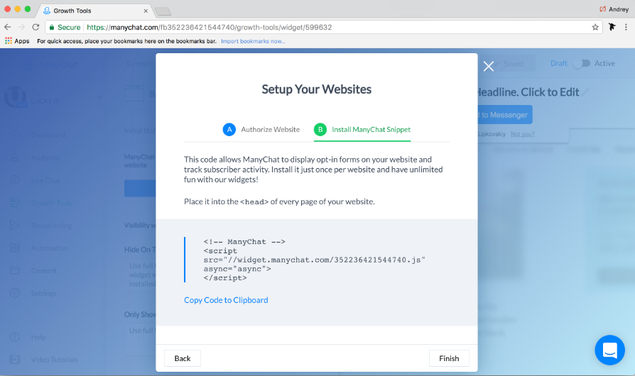
Task: Switch to Authorize Website step tab
Action: coord(261,129)
